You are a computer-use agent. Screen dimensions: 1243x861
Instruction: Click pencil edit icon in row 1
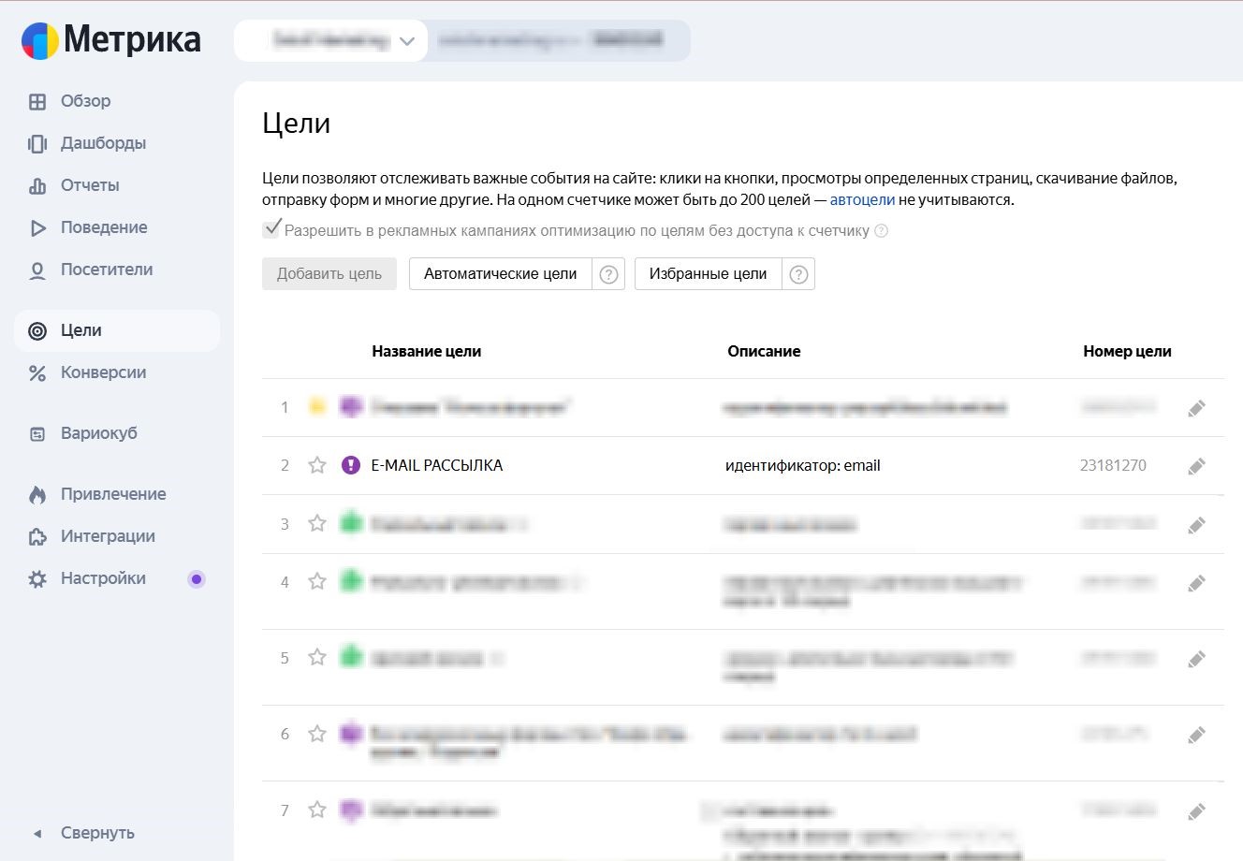[x=1196, y=408]
